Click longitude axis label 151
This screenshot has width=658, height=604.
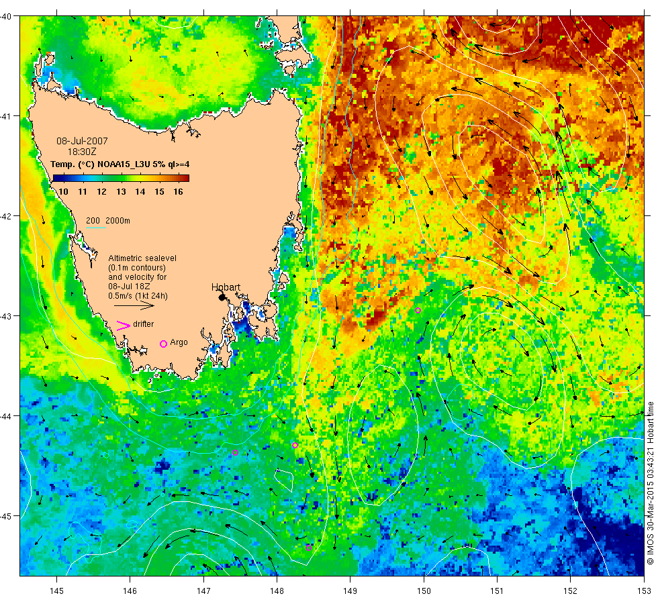(496, 591)
